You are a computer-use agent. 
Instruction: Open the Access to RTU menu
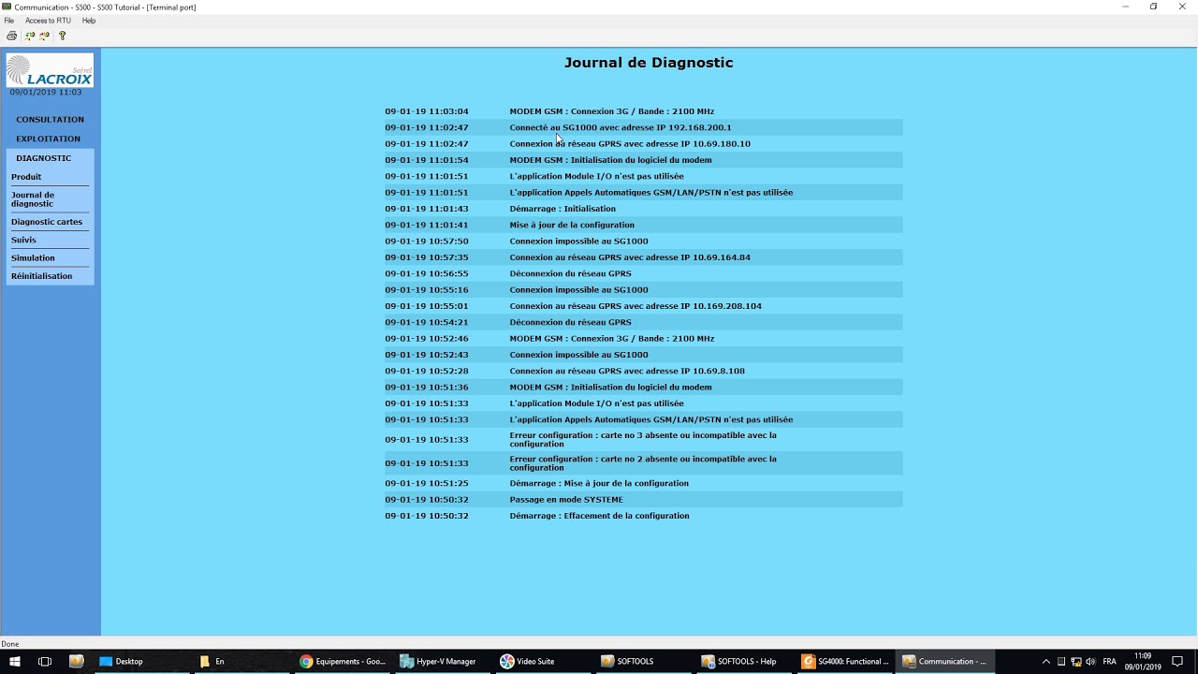point(48,21)
